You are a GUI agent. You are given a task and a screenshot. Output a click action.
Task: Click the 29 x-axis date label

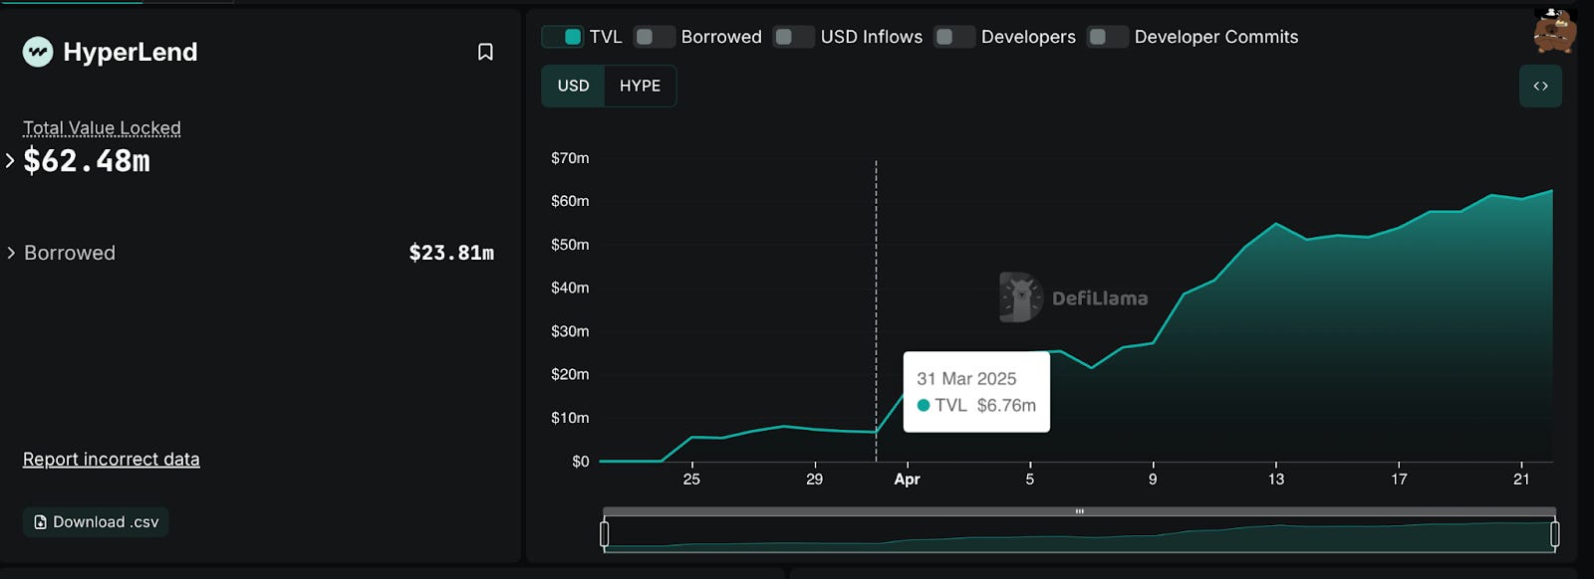coord(814,480)
